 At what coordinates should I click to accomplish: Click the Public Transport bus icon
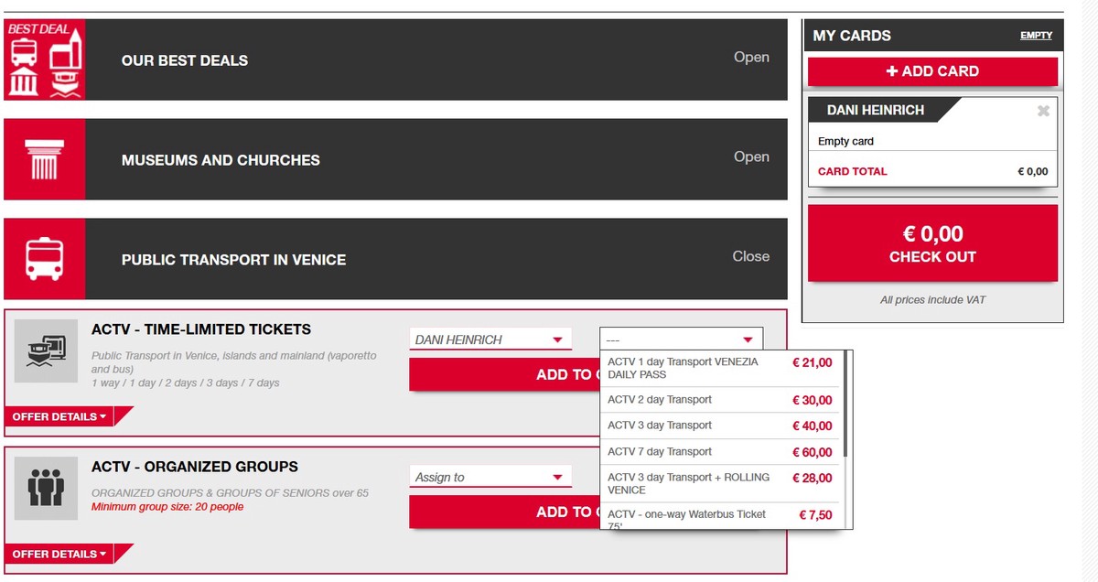click(x=45, y=258)
